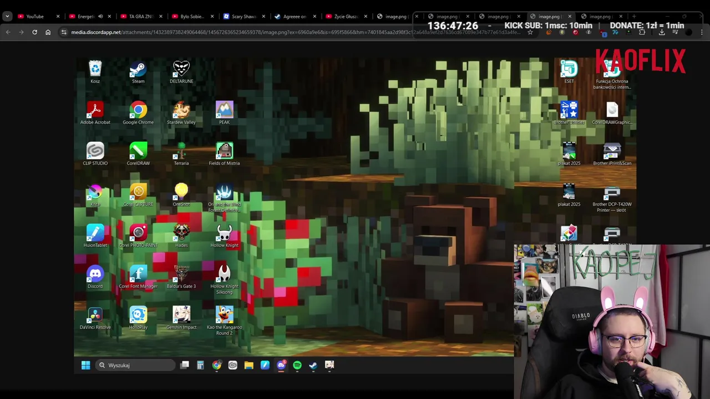Open the Hollow Knight Silksong icon
Viewport: 710px width, 399px height.
tap(224, 280)
